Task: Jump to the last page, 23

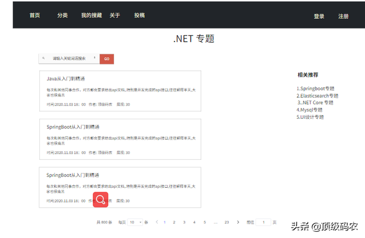Action: pyautogui.click(x=227, y=222)
